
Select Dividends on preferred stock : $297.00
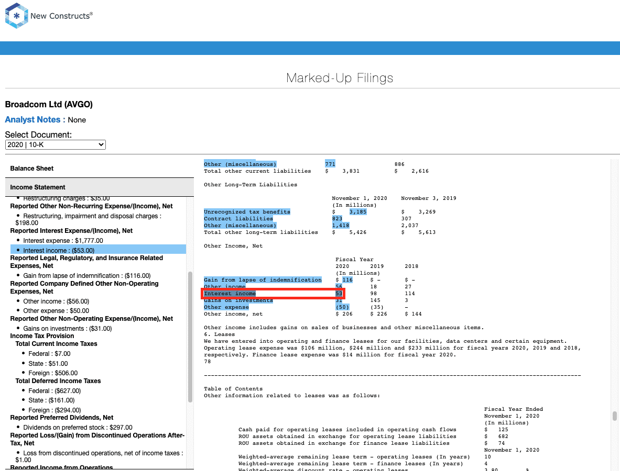78,428
